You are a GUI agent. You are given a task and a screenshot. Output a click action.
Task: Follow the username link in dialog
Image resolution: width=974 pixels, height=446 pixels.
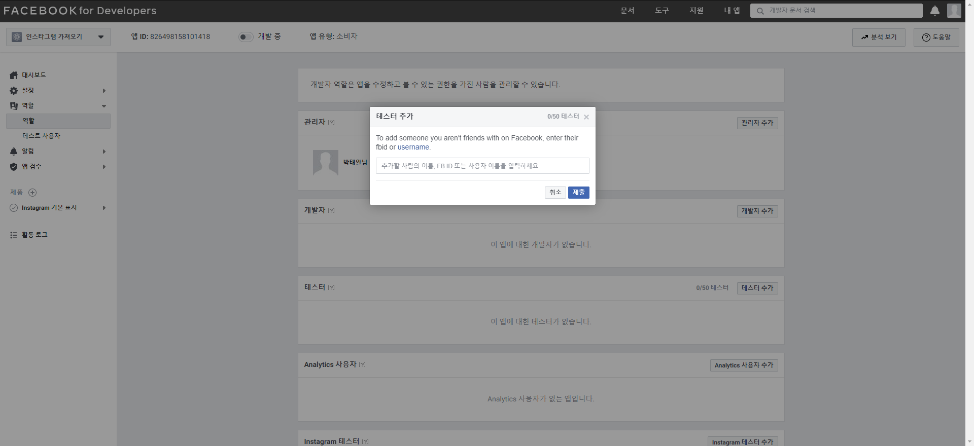point(413,147)
